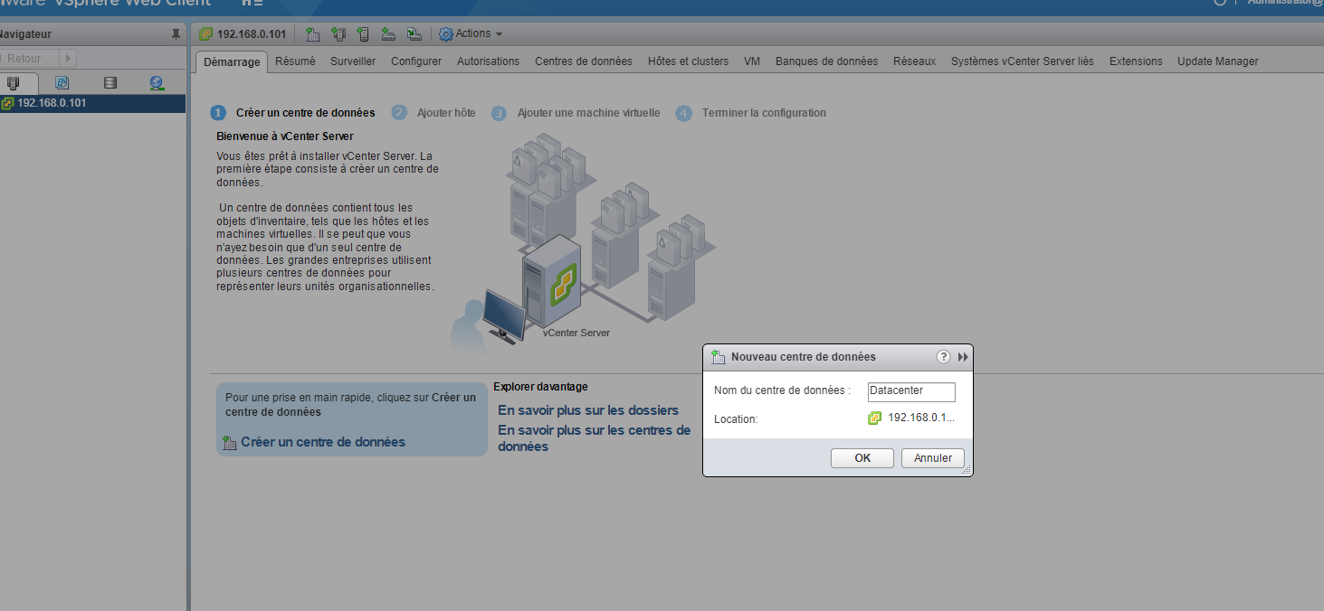Open the Surveiller tab
This screenshot has width=1324, height=611.
(x=353, y=61)
